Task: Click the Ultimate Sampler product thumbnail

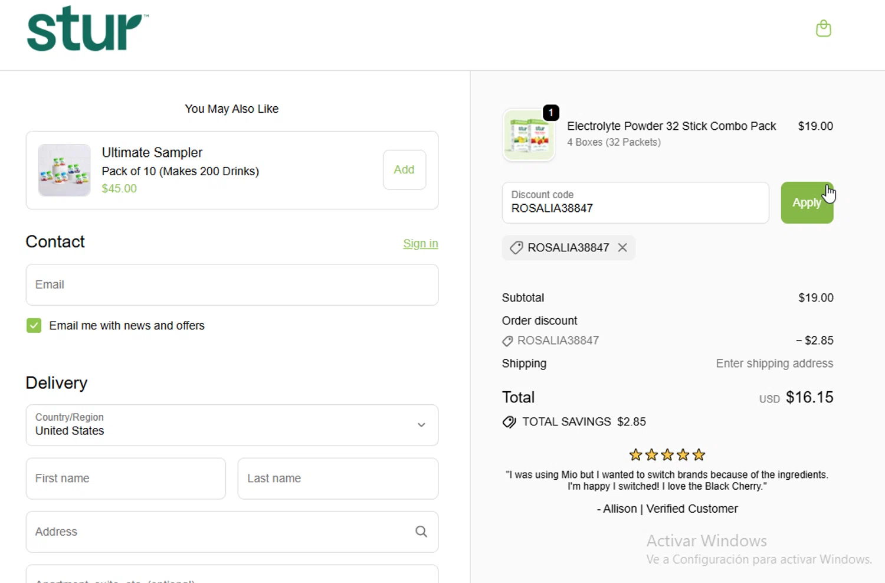Action: pos(64,170)
